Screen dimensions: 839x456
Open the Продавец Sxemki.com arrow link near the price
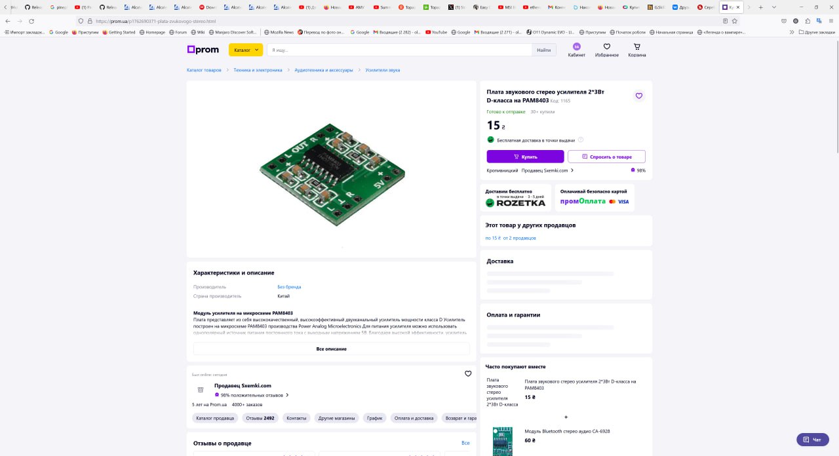(x=547, y=170)
